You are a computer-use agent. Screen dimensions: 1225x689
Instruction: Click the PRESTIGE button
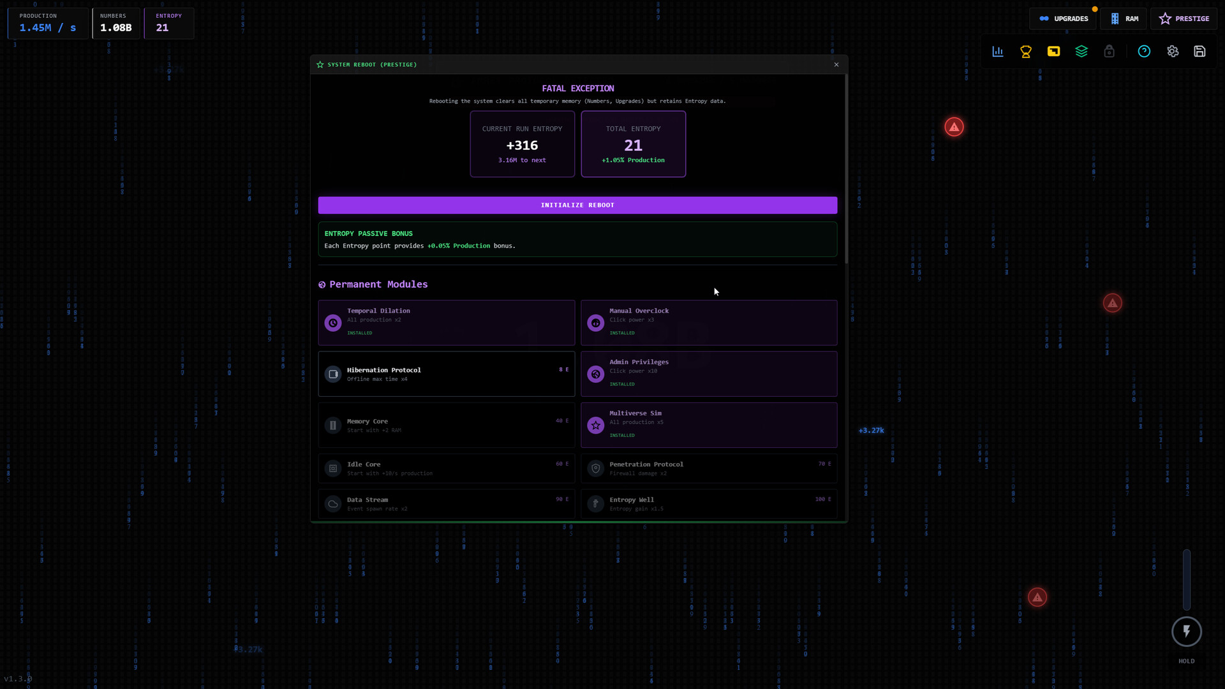pyautogui.click(x=1184, y=19)
